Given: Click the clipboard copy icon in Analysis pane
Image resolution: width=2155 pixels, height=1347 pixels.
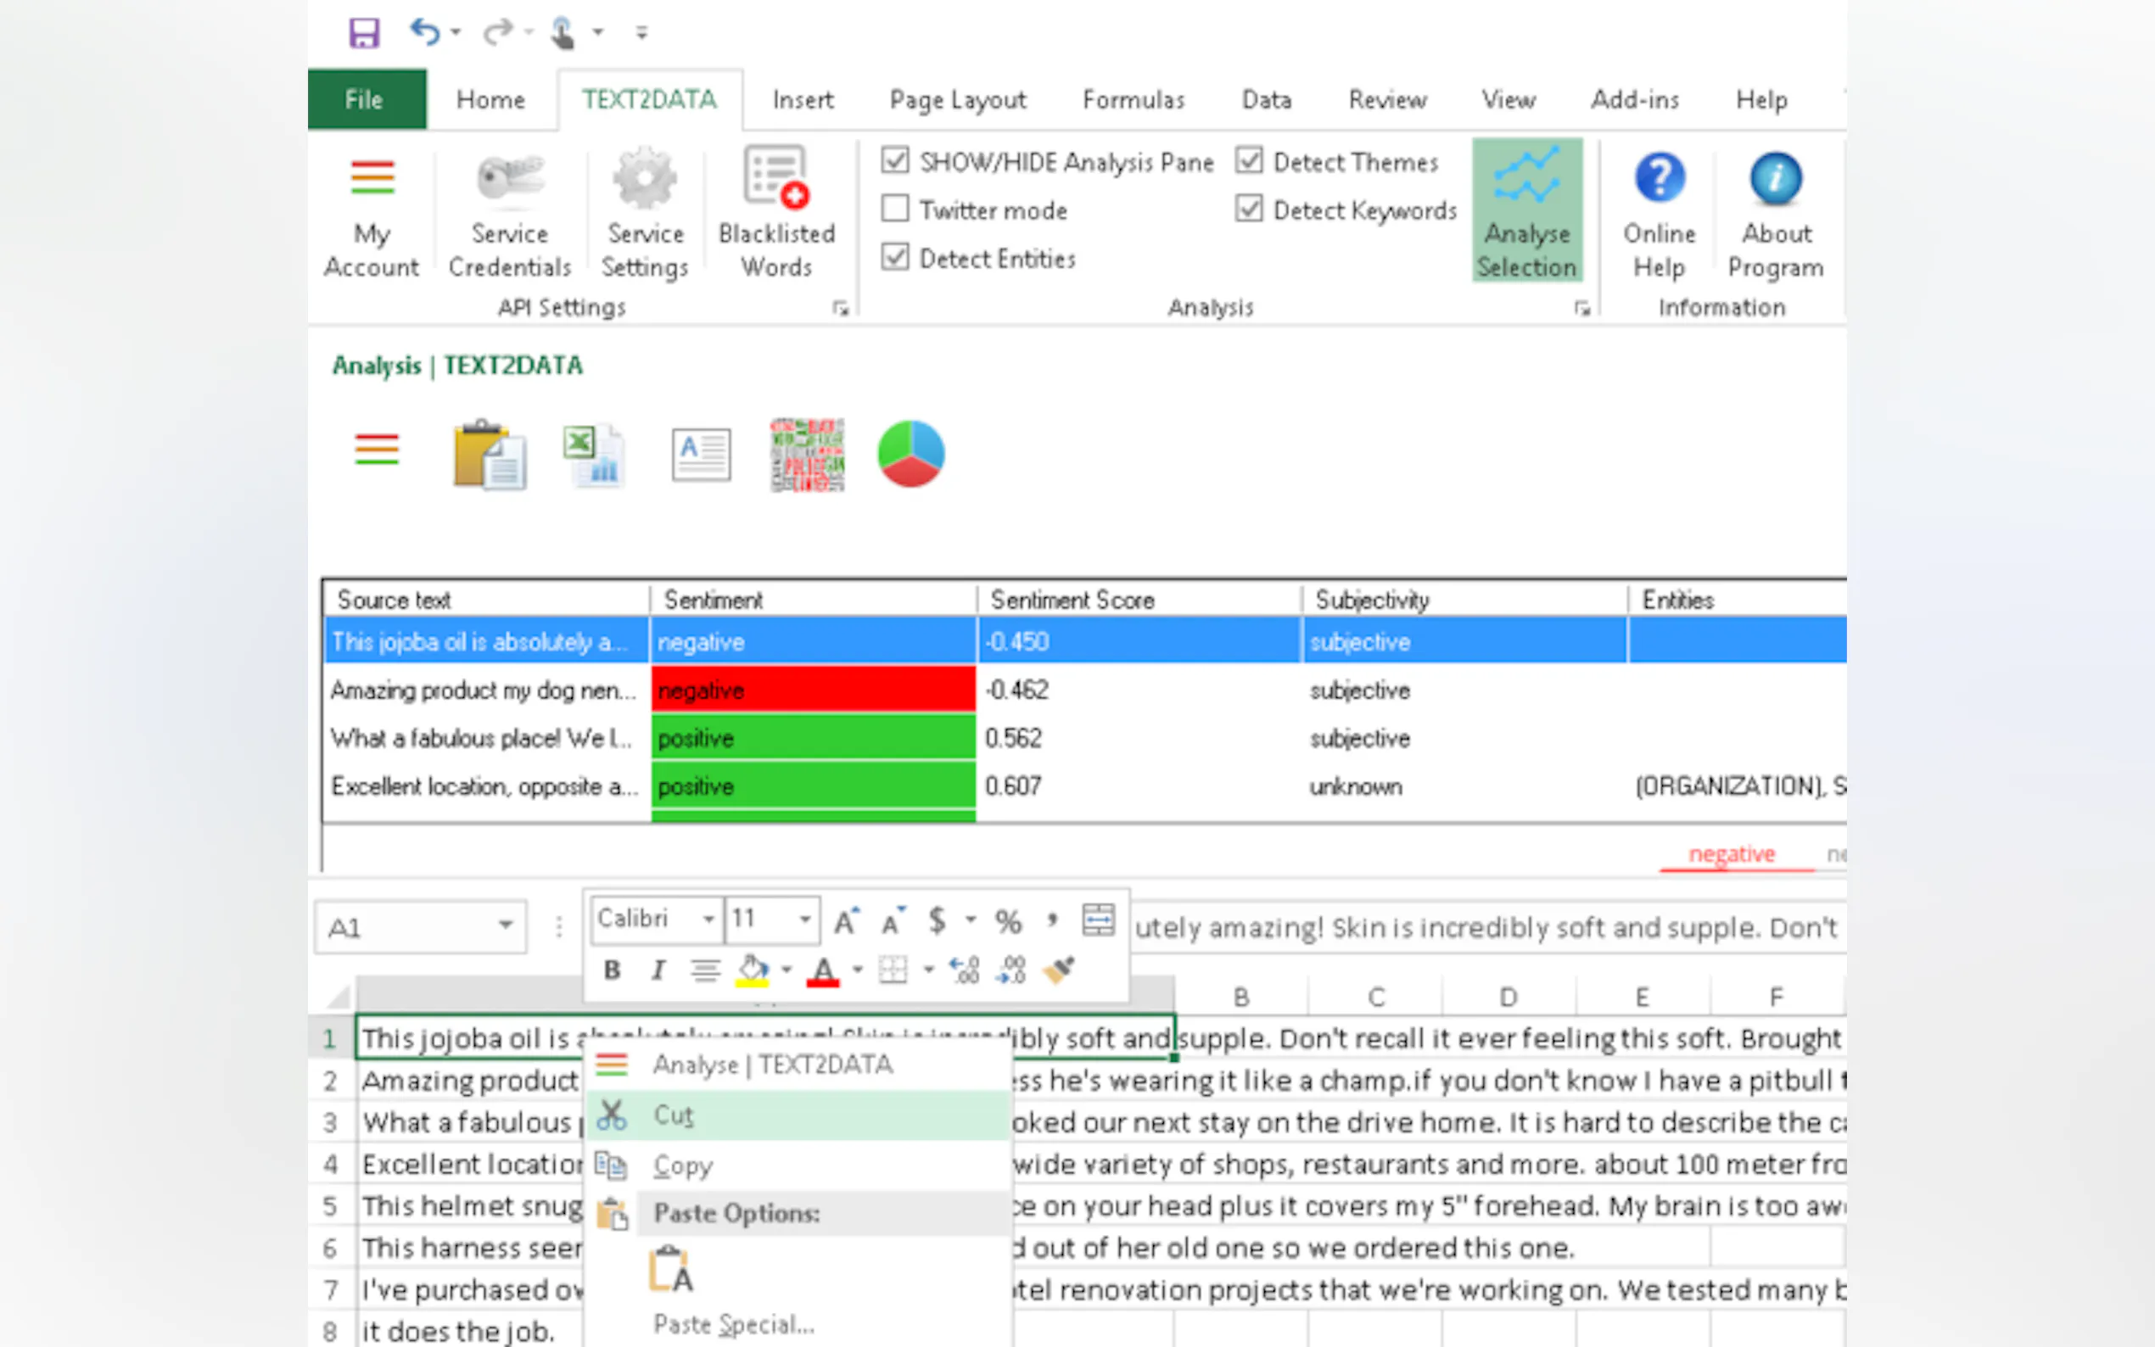Looking at the screenshot, I should pos(489,455).
